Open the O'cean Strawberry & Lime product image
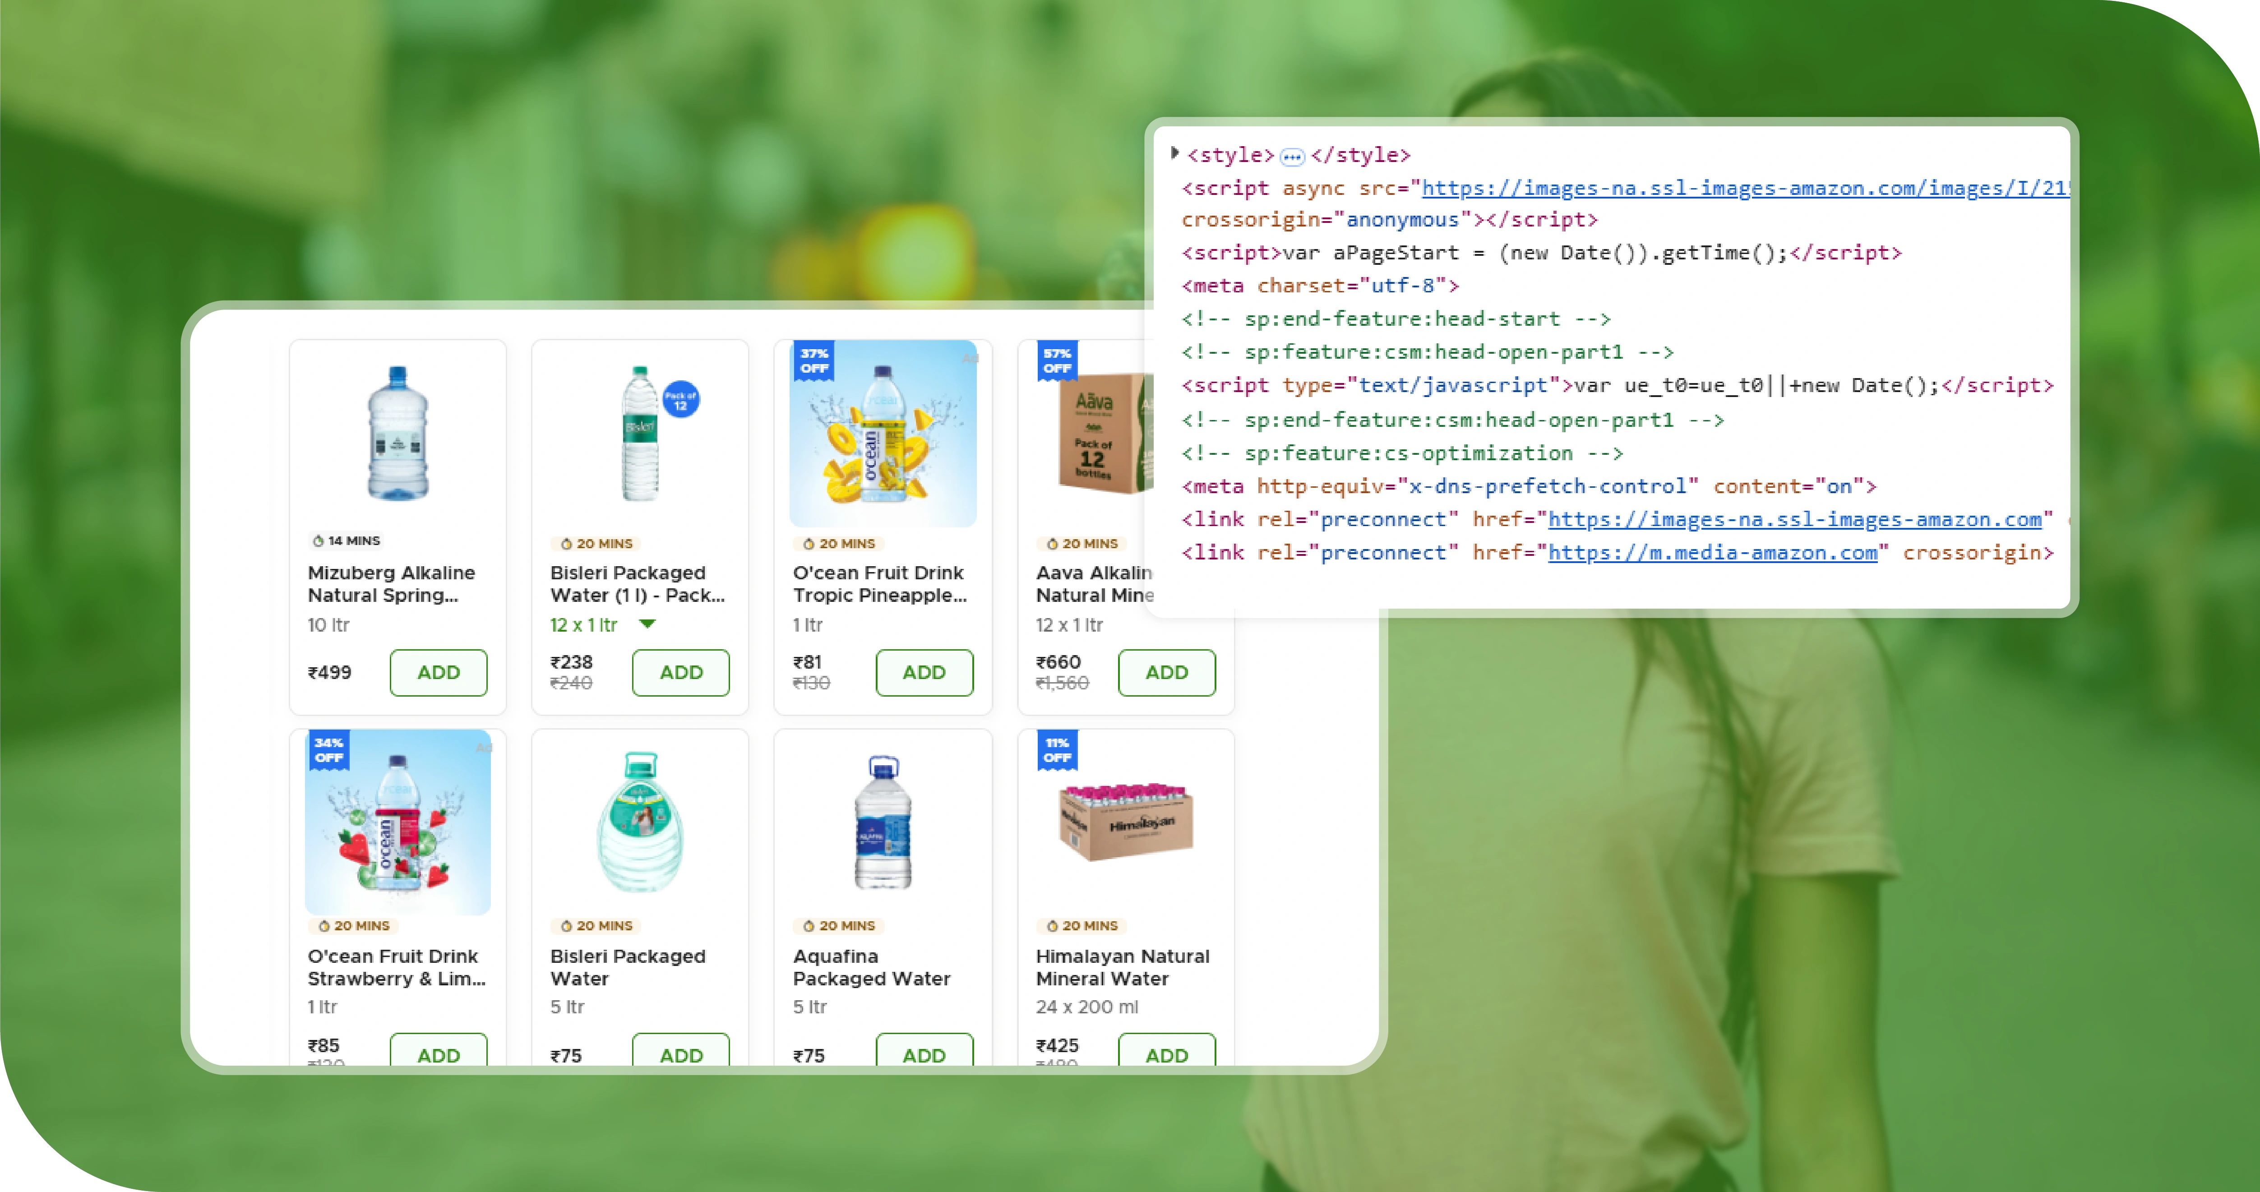Viewport: 2260px width, 1192px height. coord(397,822)
